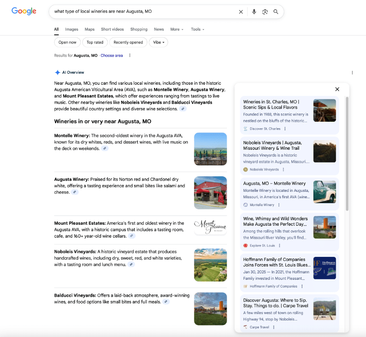The image size is (366, 337).
Task: Open options for Discover St. Charles result
Action: 285,129
